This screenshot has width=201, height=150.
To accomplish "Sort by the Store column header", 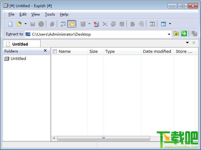I will [185, 51].
